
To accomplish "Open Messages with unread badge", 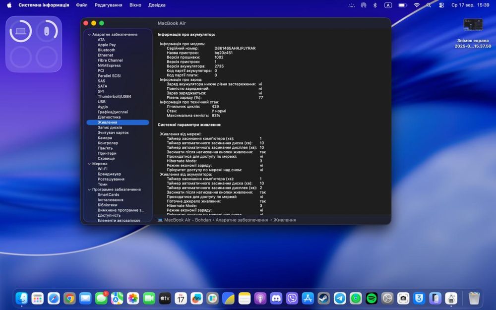I will pyautogui.click(x=101, y=298).
